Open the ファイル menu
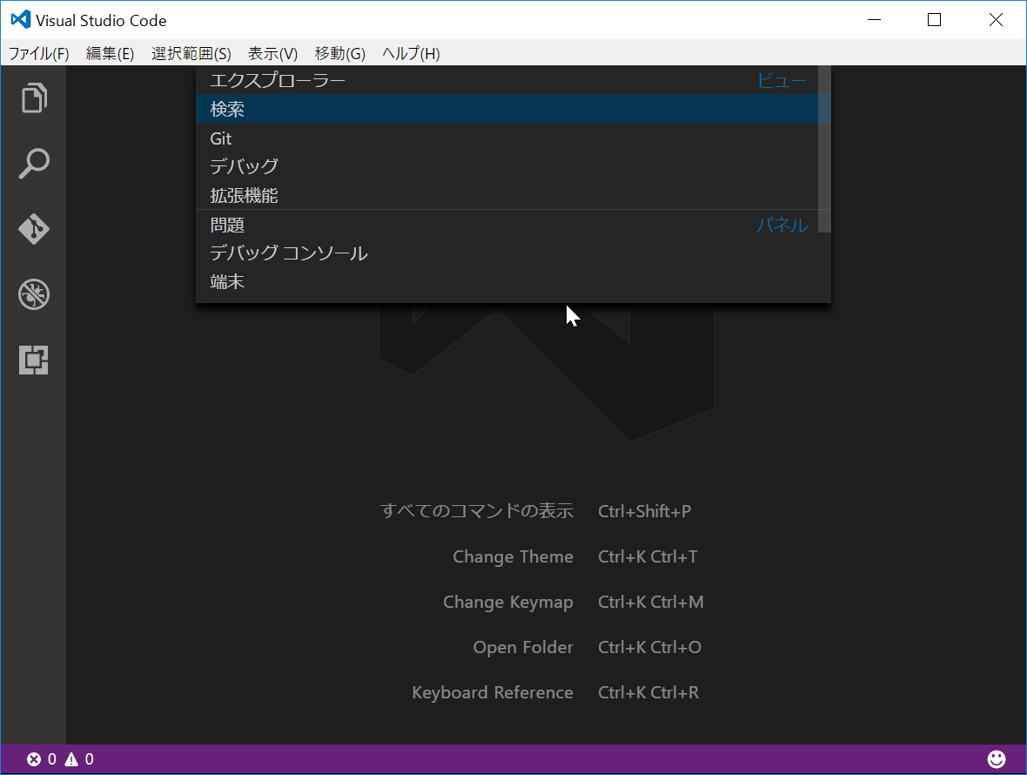Viewport: 1027px width, 775px height. 39,53
